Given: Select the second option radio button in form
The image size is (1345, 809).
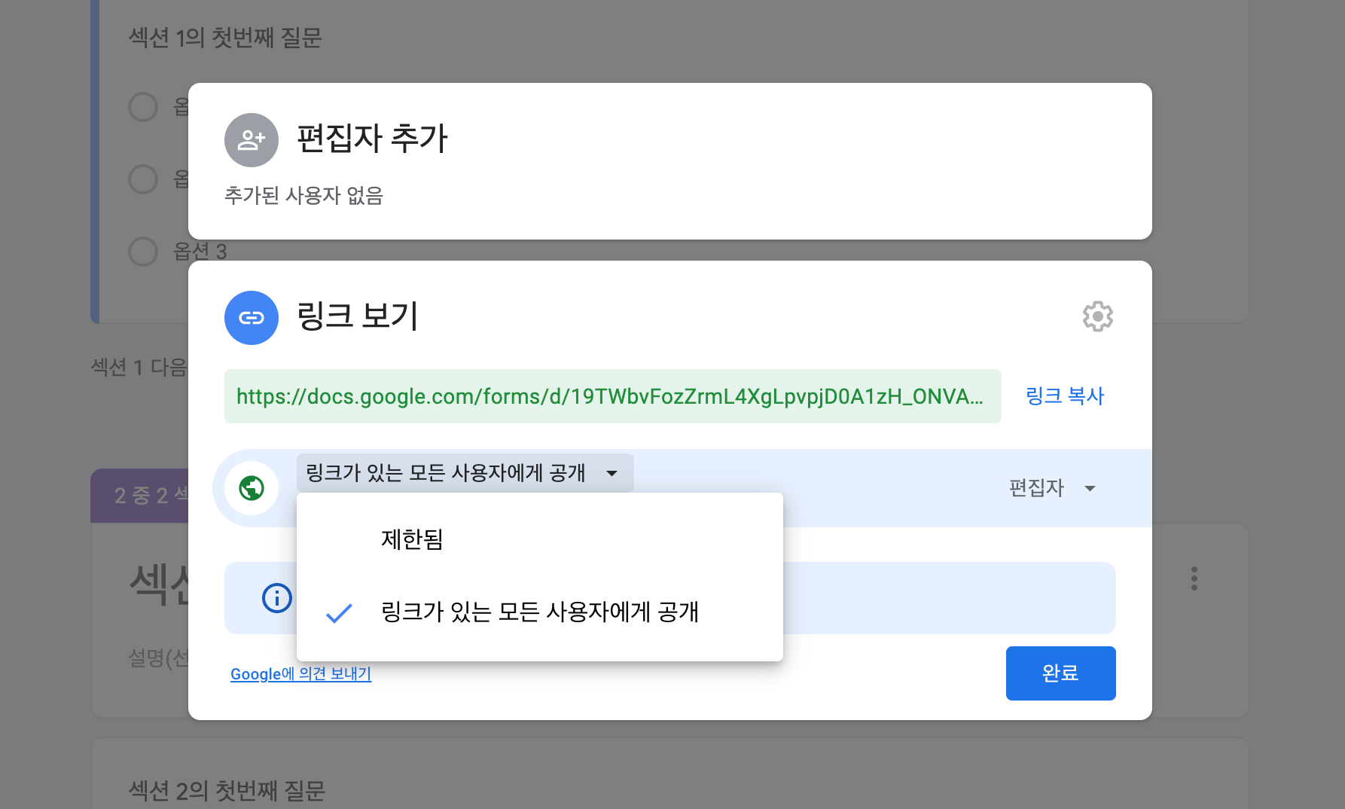Looking at the screenshot, I should click(x=143, y=179).
